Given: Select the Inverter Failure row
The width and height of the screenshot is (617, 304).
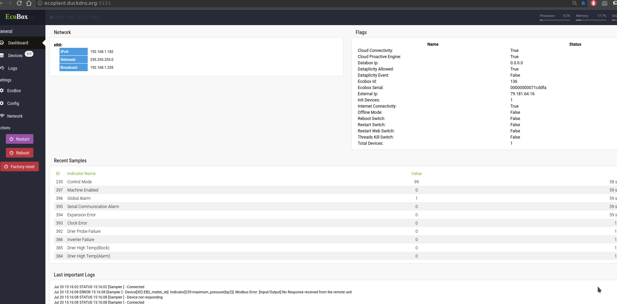Looking at the screenshot, I should click(x=335, y=240).
